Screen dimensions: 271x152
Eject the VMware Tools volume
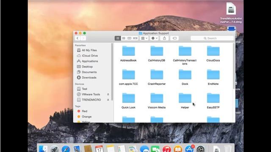[x=108, y=94]
